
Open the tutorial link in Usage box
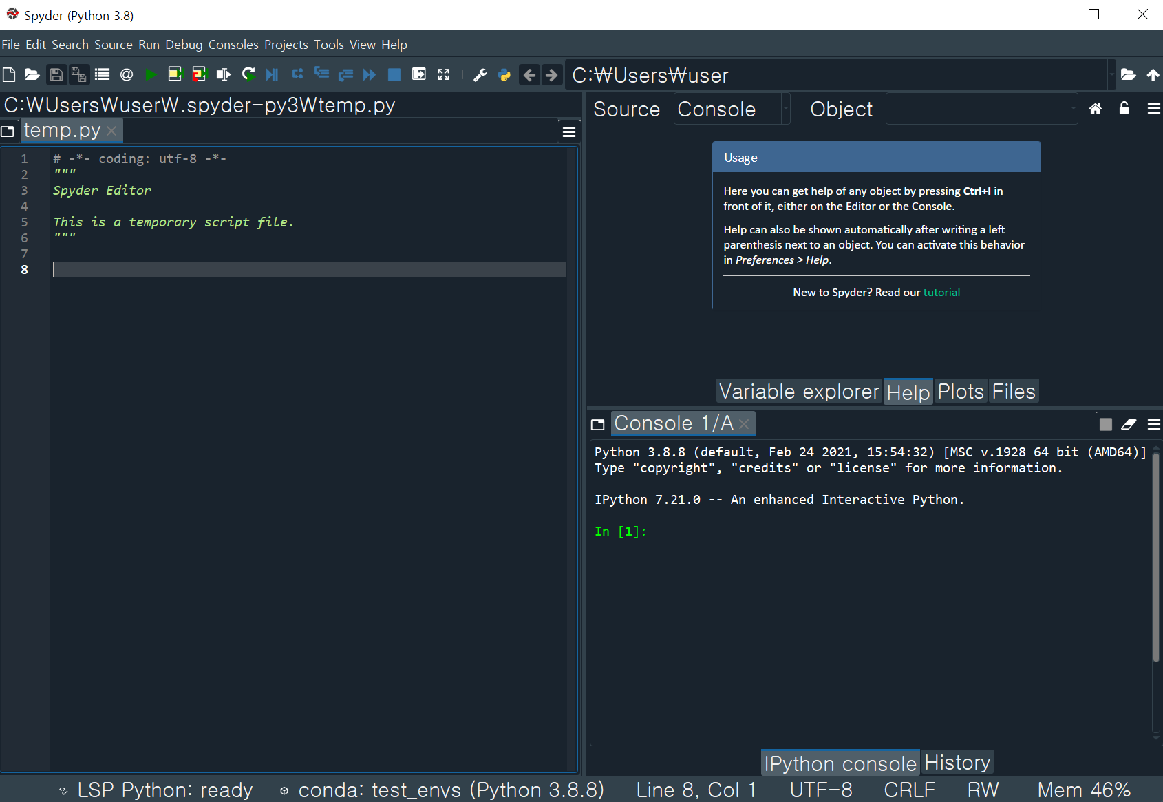point(941,292)
